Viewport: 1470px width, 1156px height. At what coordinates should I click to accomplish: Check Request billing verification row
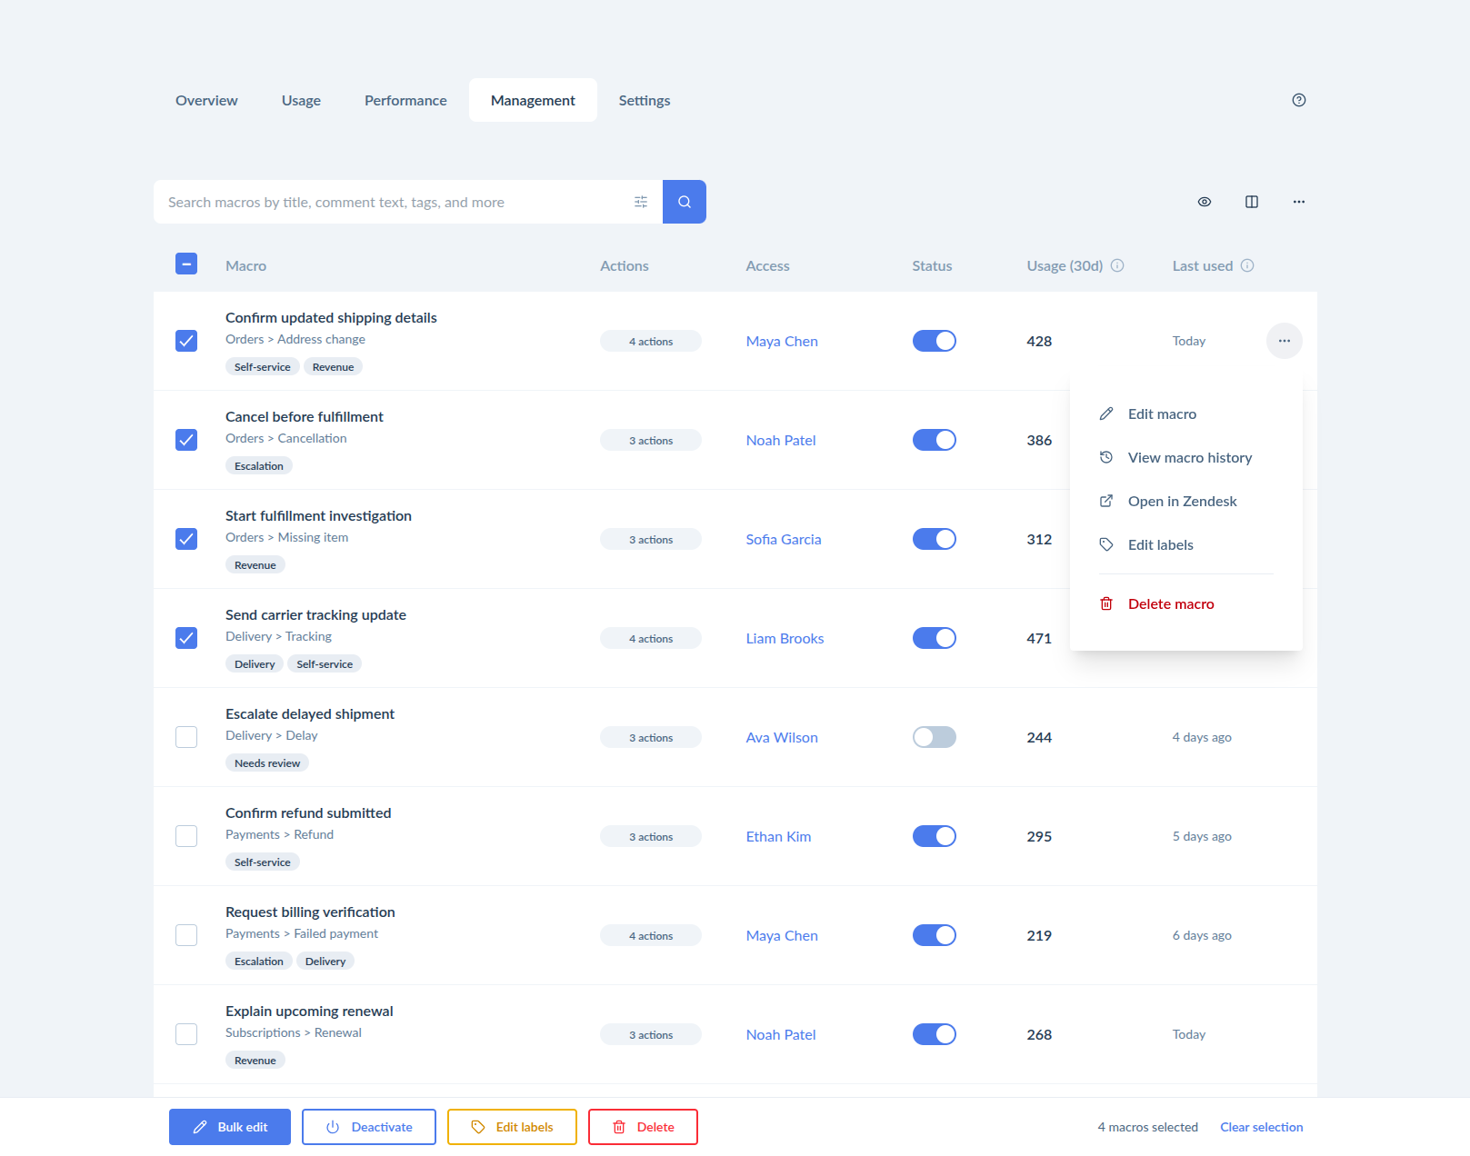click(186, 935)
